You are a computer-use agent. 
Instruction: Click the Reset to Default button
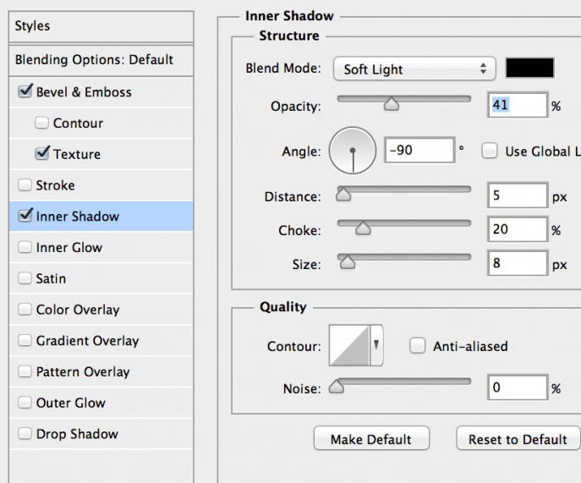[x=518, y=439]
